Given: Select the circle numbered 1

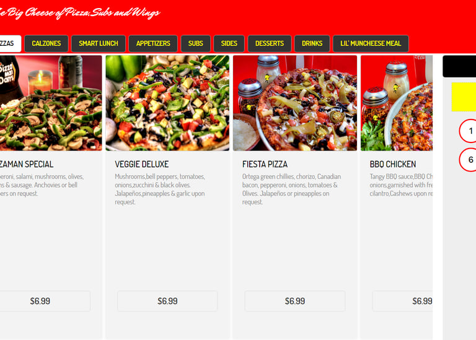Looking at the screenshot, I should 468,131.
